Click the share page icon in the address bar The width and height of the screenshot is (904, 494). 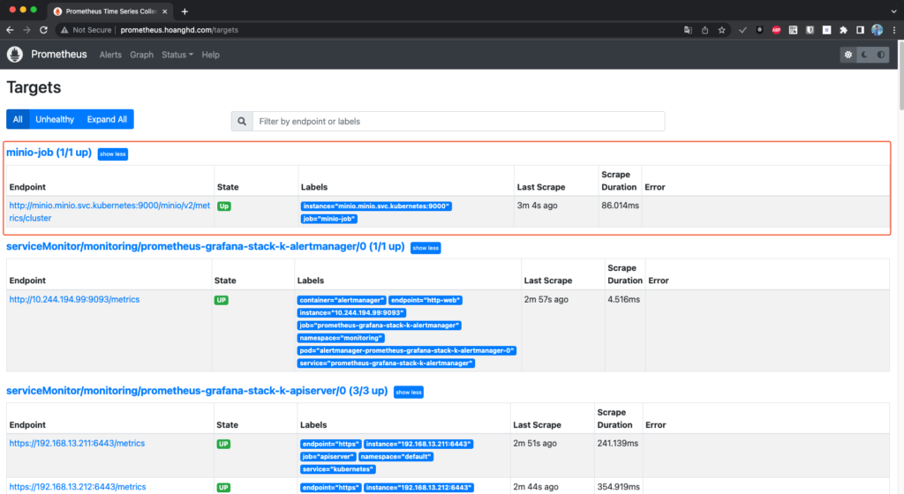pos(704,30)
